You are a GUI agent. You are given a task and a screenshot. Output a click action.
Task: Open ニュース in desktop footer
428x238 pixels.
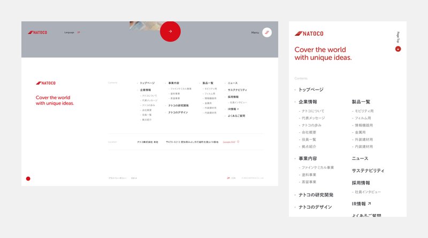coord(233,83)
